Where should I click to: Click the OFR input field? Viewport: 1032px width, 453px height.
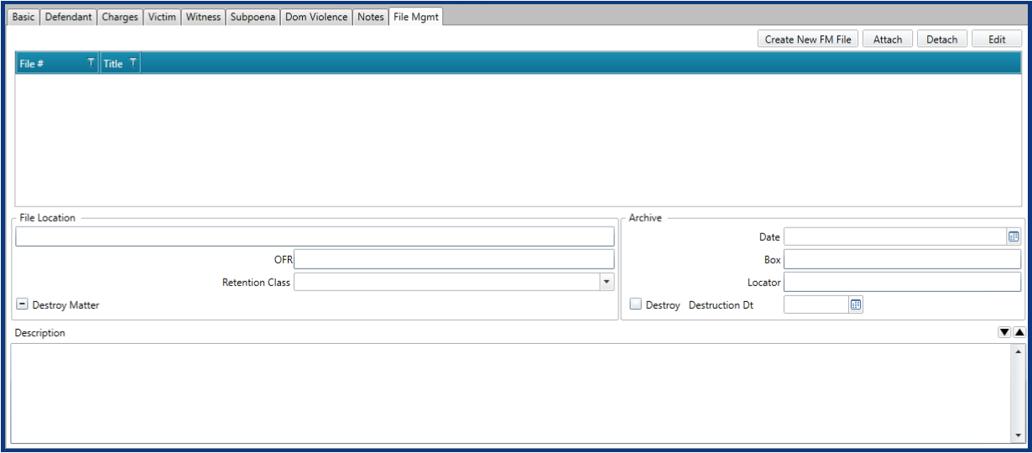454,259
